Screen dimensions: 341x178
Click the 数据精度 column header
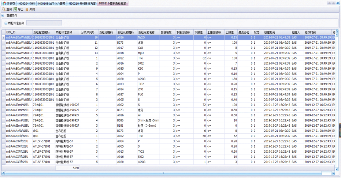tap(168, 32)
